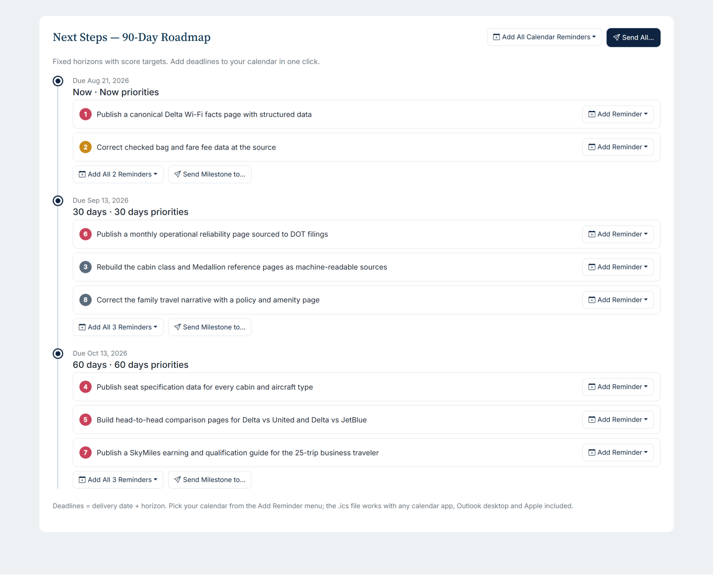This screenshot has width=713, height=582.
Task: Open Add Reminder for cabin class and Medallion pages
Action: 618,267
